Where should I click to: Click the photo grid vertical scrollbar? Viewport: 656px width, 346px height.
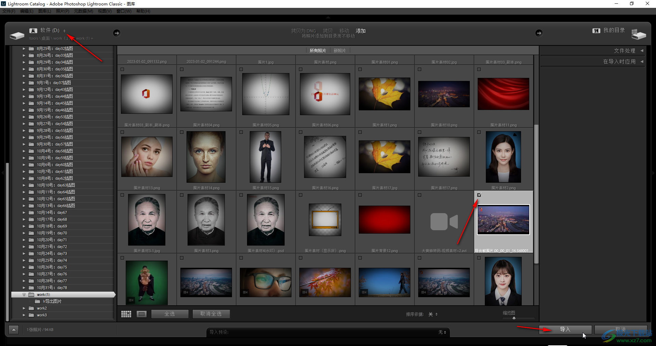(536, 194)
